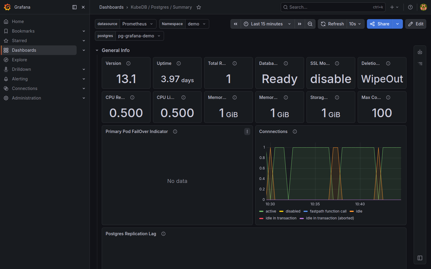Open Alerting in the sidebar
The width and height of the screenshot is (431, 269).
tap(20, 79)
